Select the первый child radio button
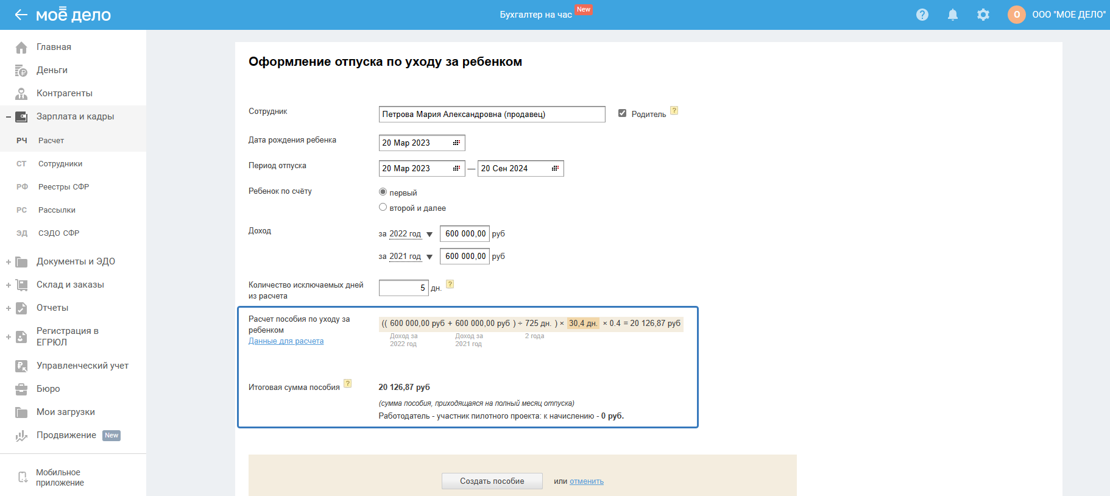This screenshot has height=496, width=1110. point(383,192)
